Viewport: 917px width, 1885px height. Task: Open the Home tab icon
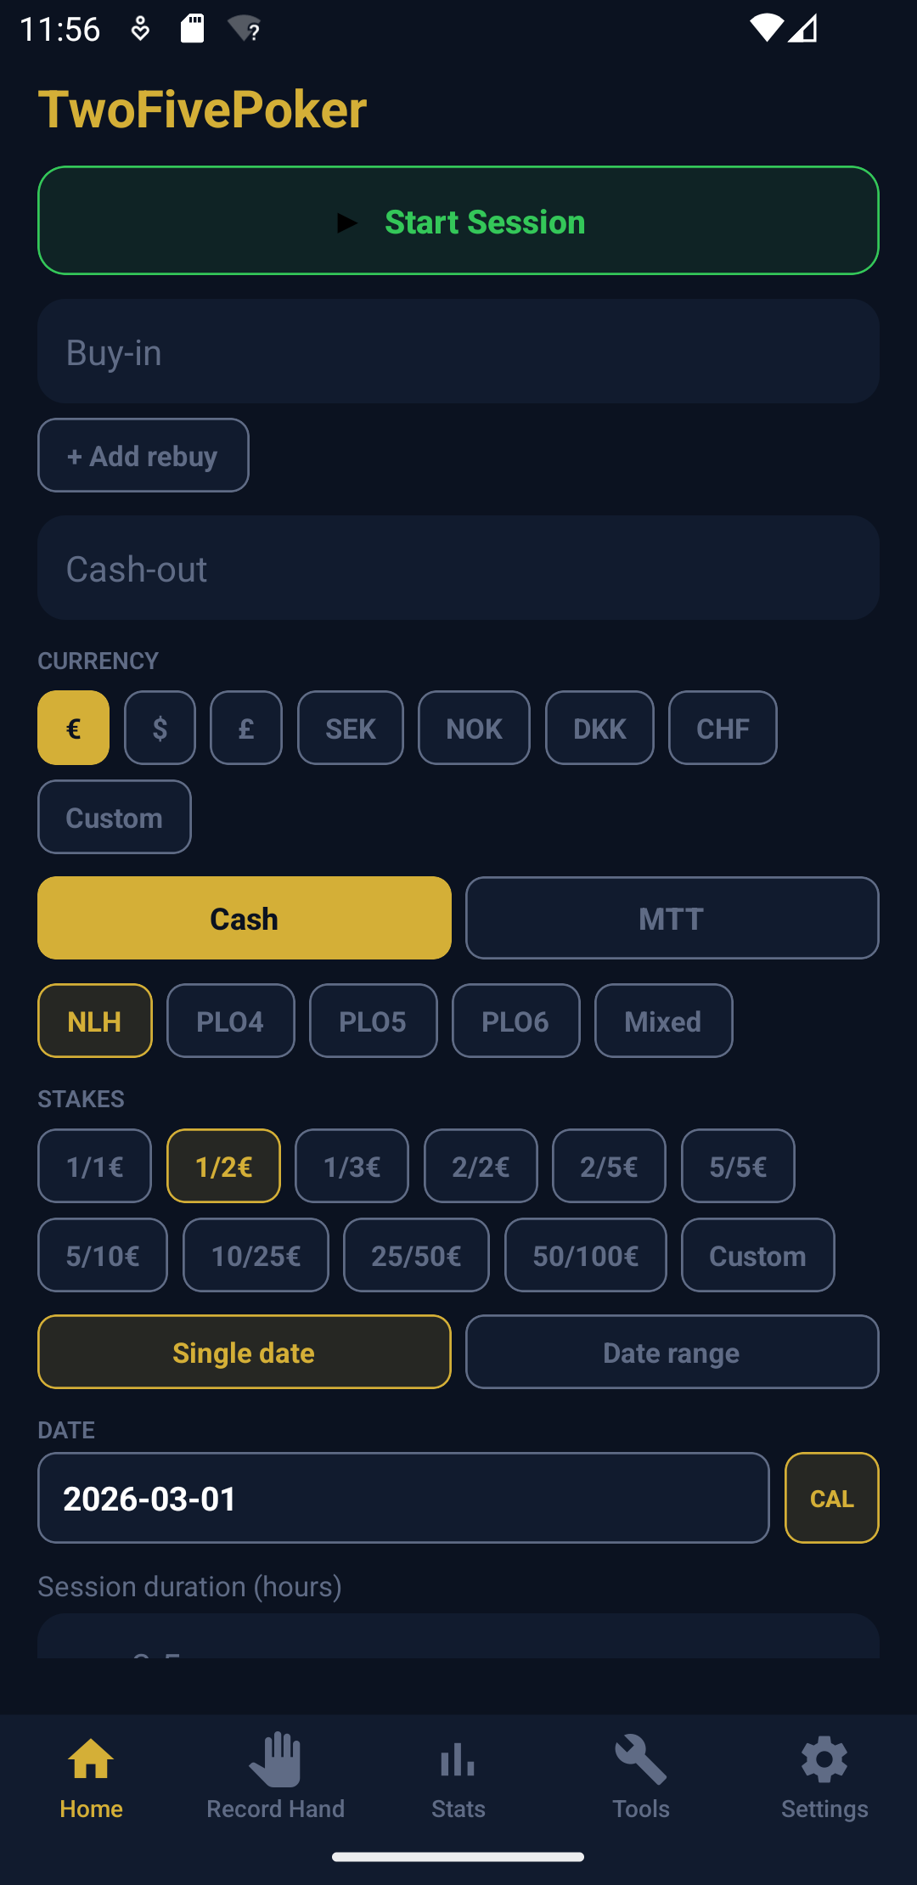click(x=91, y=1759)
